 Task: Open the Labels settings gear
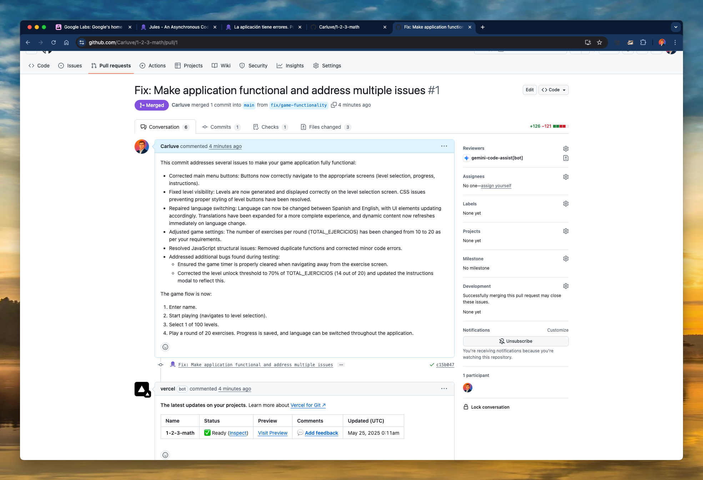566,203
